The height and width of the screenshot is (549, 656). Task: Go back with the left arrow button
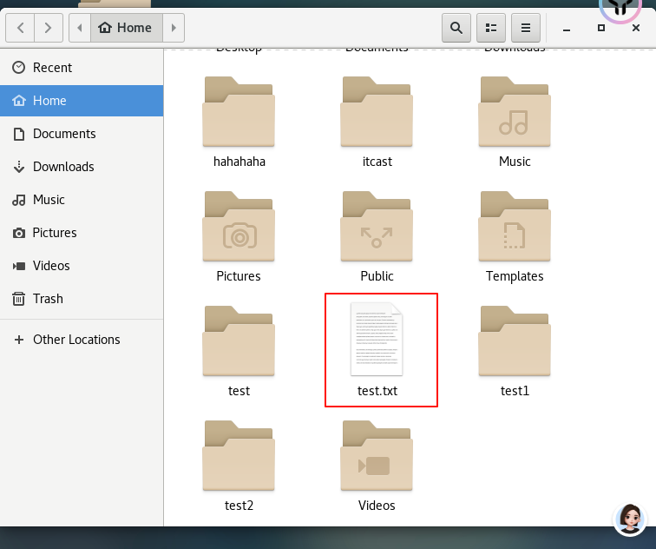(20, 28)
